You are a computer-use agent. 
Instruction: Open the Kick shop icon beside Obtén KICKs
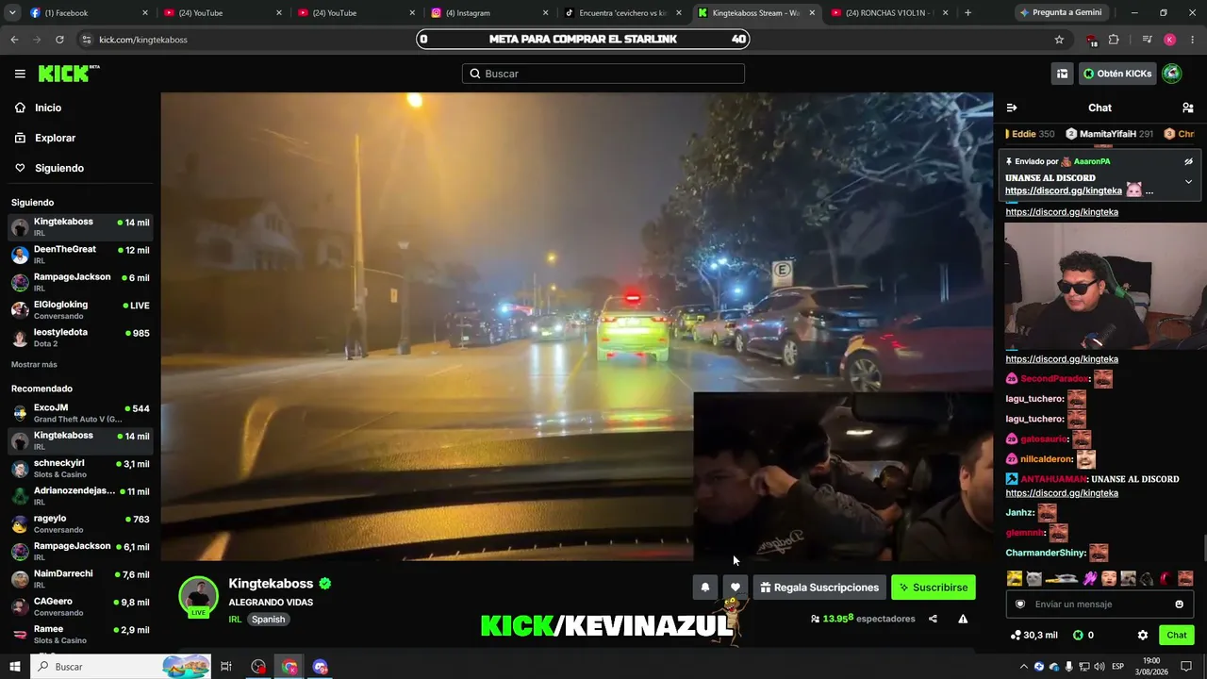click(1062, 74)
